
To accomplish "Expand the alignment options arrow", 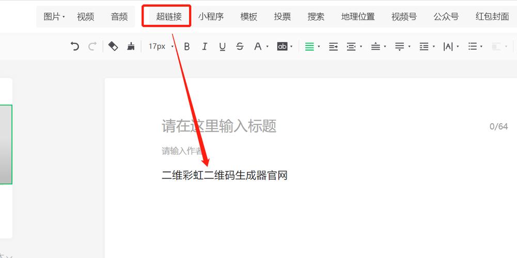I will click(319, 47).
